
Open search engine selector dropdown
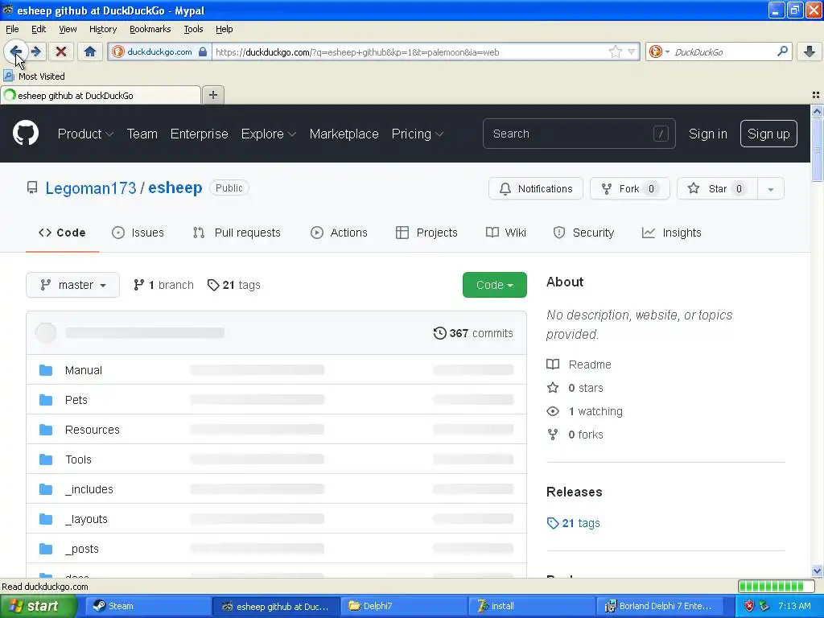(658, 51)
